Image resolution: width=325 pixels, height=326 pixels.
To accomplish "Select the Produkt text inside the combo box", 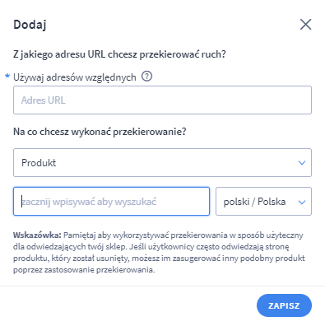I will [39, 163].
